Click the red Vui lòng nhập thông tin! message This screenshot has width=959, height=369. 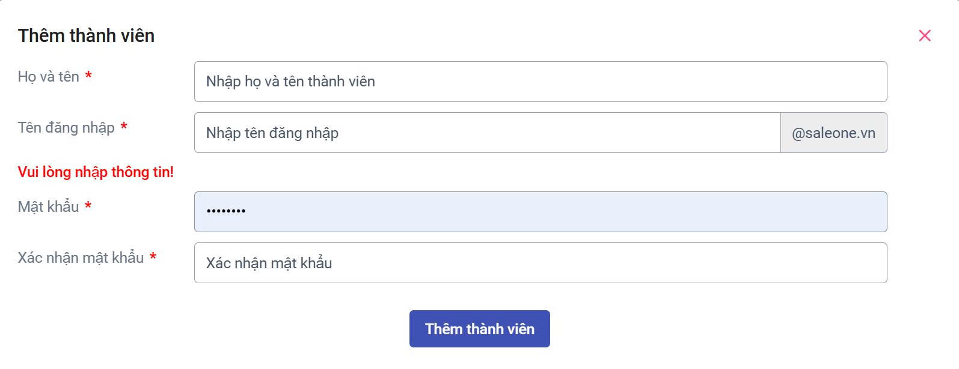tap(96, 172)
